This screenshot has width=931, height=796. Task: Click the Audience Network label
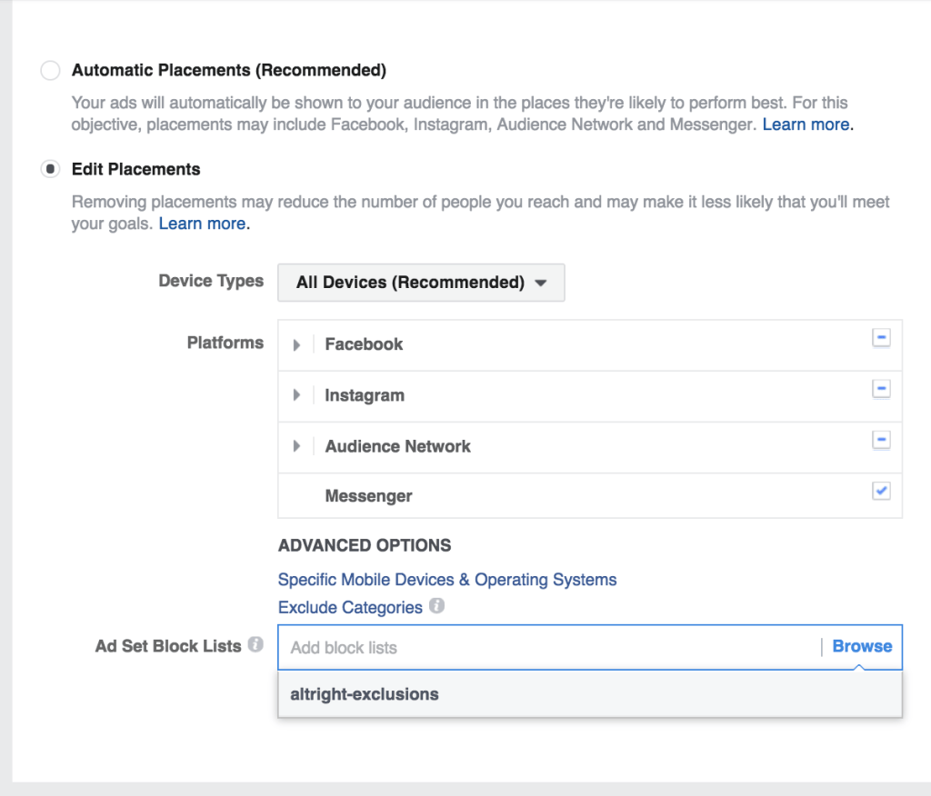click(398, 446)
